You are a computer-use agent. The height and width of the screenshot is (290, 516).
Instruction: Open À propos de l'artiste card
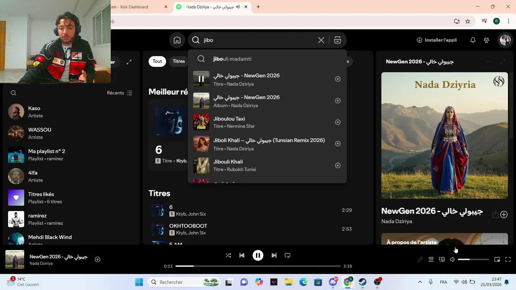(x=445, y=239)
